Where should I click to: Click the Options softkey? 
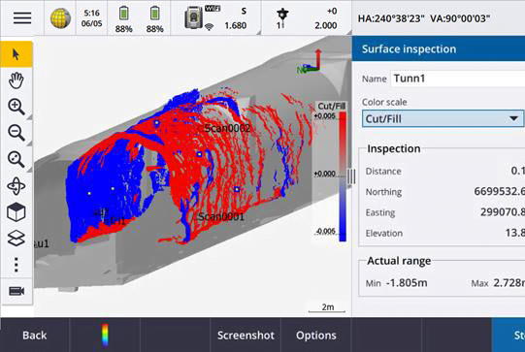coord(315,336)
